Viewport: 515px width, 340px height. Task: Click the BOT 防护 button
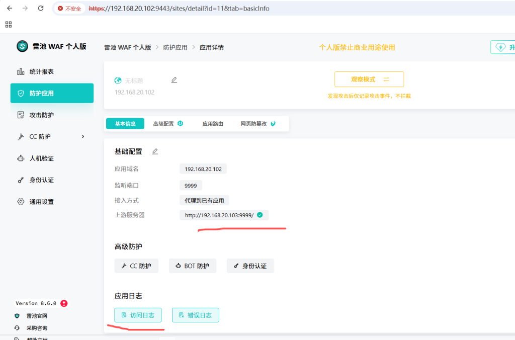pyautogui.click(x=193, y=266)
